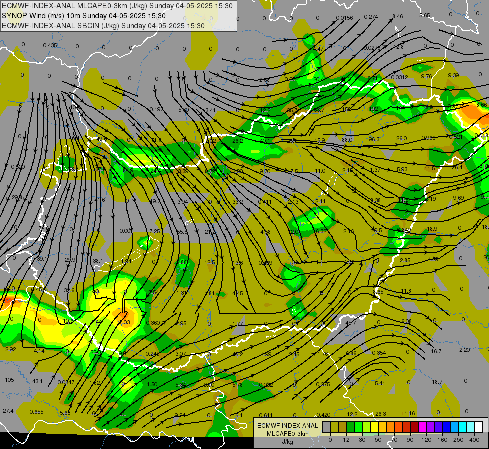This screenshot has width=489, height=449.
Task: Click the map value 0.435
Action: [50, 45]
